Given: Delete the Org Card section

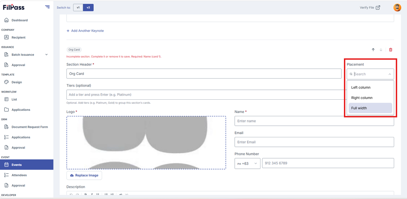Looking at the screenshot, I should coord(390,50).
